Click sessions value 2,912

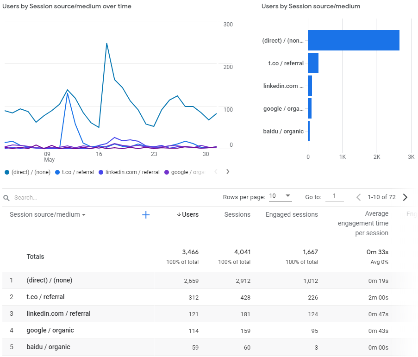coord(243,281)
